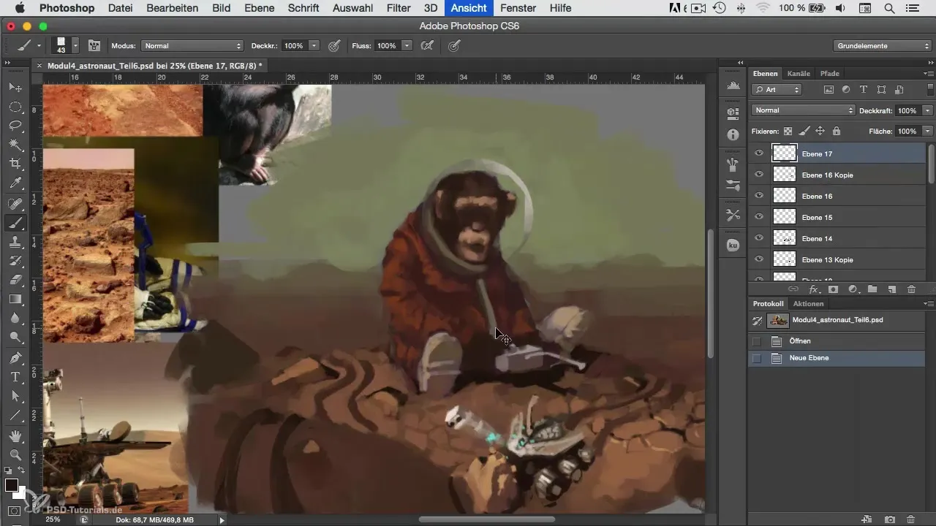Open brush Modus dropdown
936x526 pixels.
coord(192,45)
